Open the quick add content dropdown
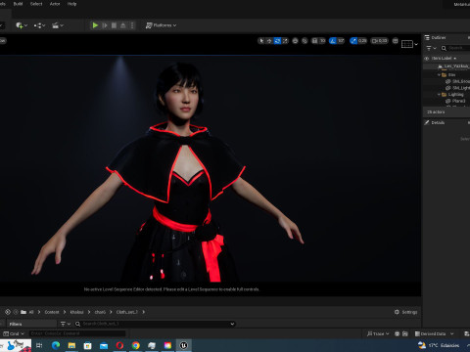This screenshot has height=352, width=470. click(x=22, y=25)
